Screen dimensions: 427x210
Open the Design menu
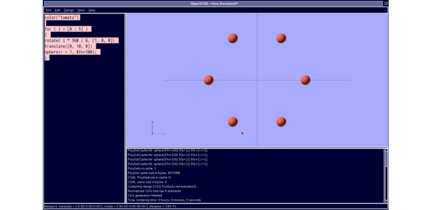click(x=69, y=10)
